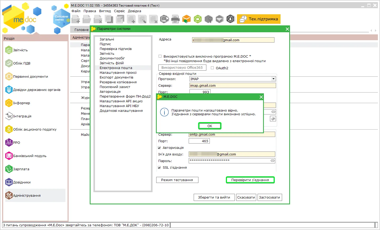Click the Головне меню hexagon icon
Viewport: 380px width, 230px height.
click(61, 18)
